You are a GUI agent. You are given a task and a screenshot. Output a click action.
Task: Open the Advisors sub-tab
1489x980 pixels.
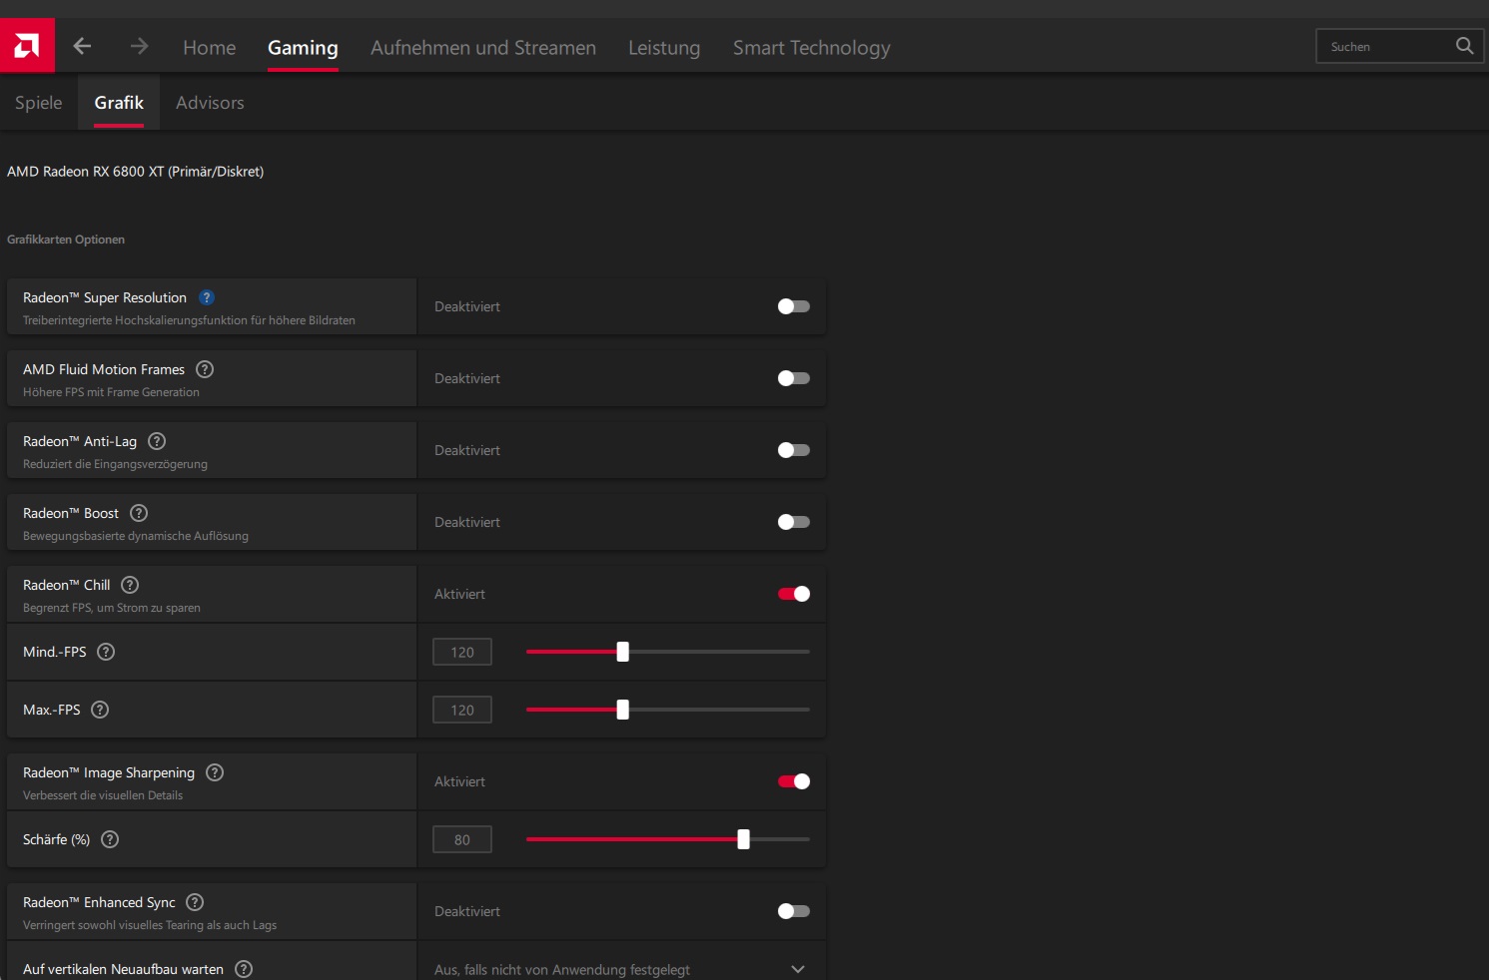click(x=210, y=103)
